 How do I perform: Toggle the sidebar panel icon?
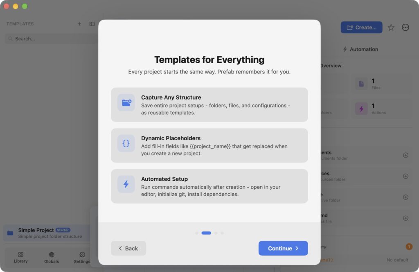(x=92, y=24)
